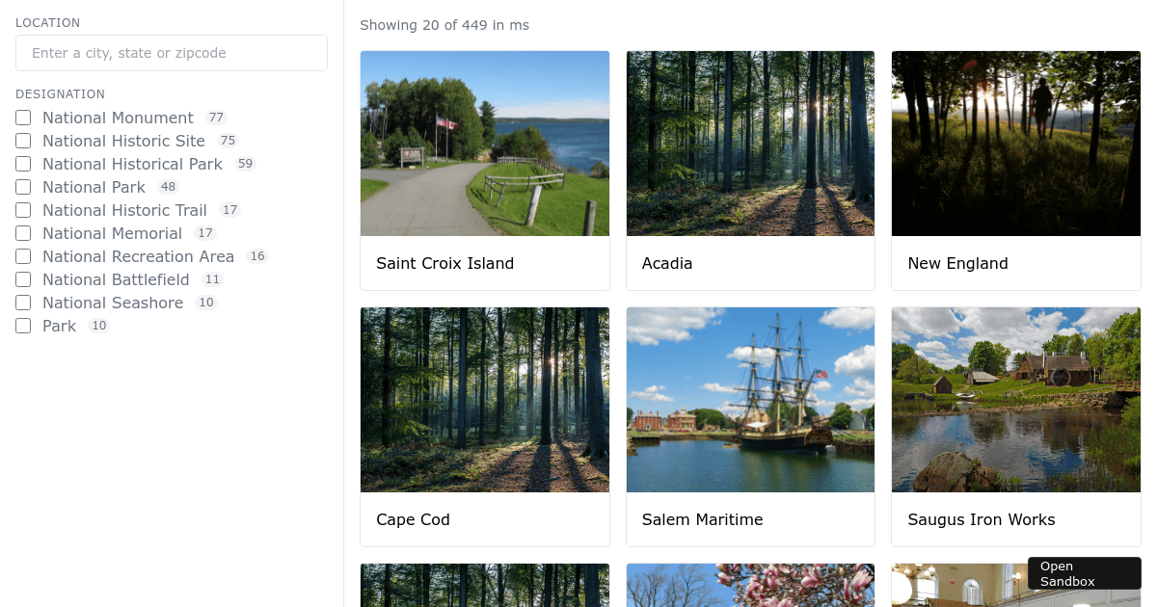Click the Salem Maritime title link
The width and height of the screenshot is (1157, 607).
[x=702, y=519]
